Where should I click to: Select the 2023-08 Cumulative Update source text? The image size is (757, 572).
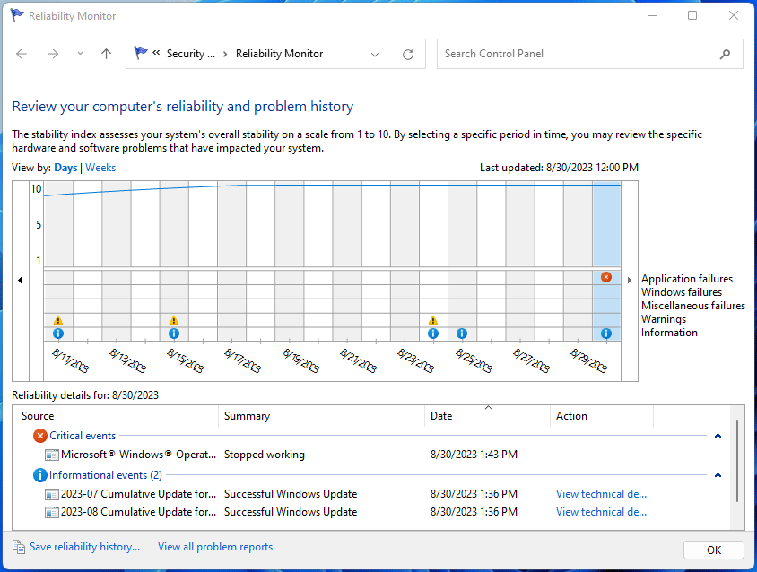click(x=138, y=512)
